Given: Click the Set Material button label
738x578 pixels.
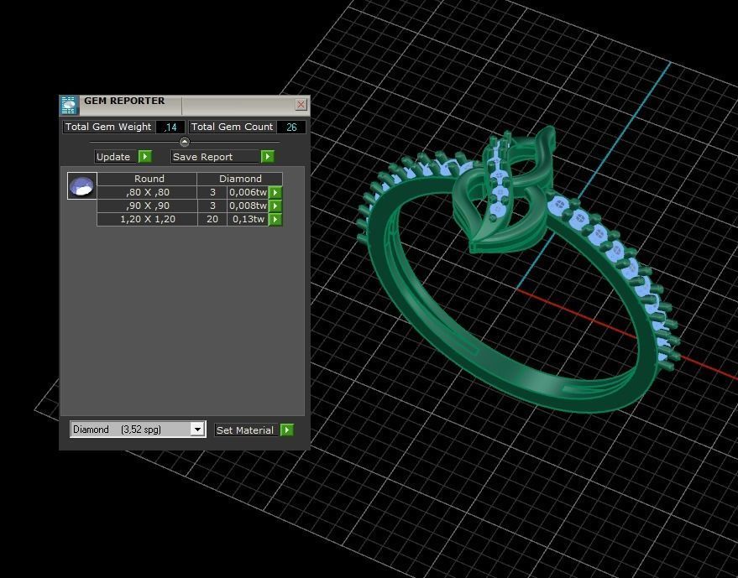Looking at the screenshot, I should tap(247, 430).
